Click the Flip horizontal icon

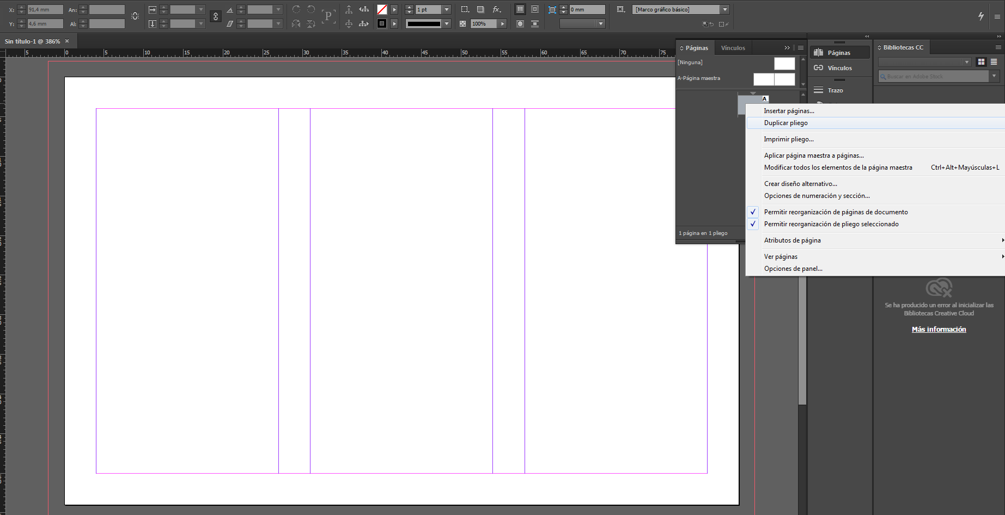pos(296,24)
